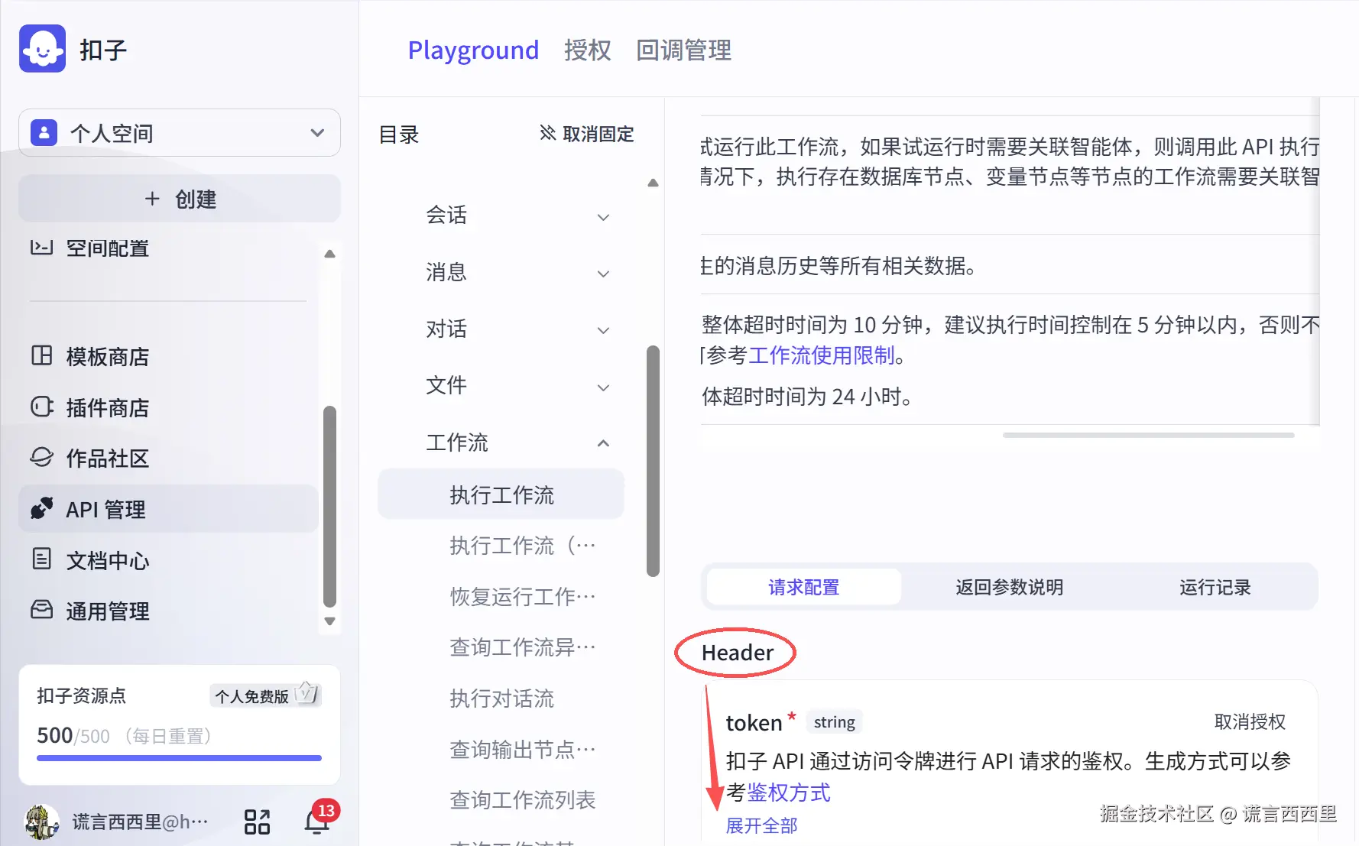Viewport: 1359px width, 846px height.
Task: Switch to the 回调管理 tab
Action: pyautogui.click(x=683, y=50)
